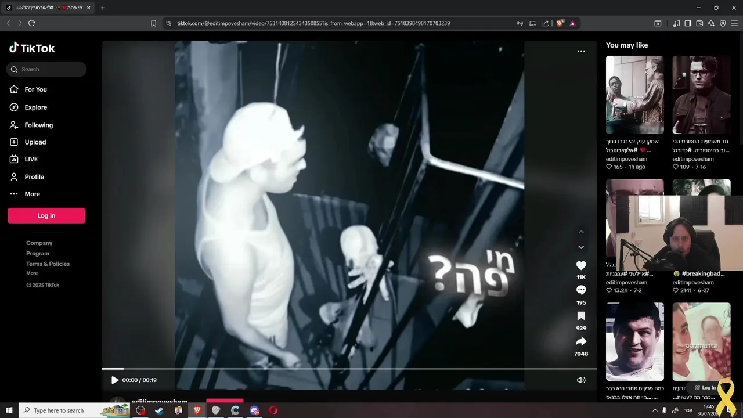The height and width of the screenshot is (418, 743).
Task: Click the Hebrew language indicator in tray
Action: [688, 410]
